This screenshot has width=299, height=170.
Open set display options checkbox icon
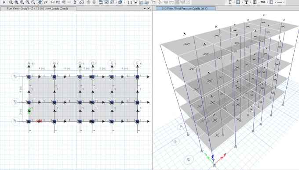coord(106,2)
